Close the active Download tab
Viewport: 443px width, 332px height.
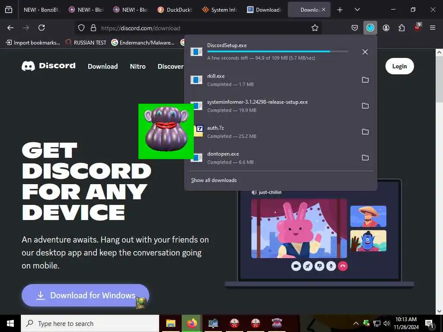pos(324,10)
